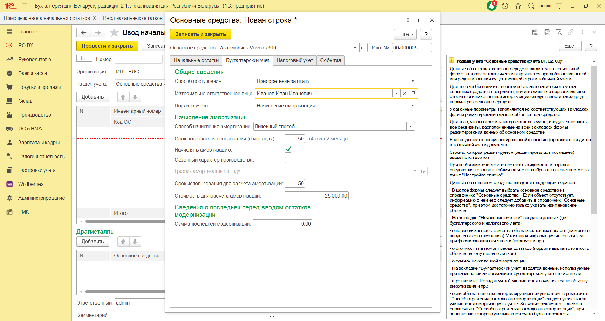Click horizontal scrollbar of Драгметаллы table
This screenshot has width=605, height=321.
125,292
